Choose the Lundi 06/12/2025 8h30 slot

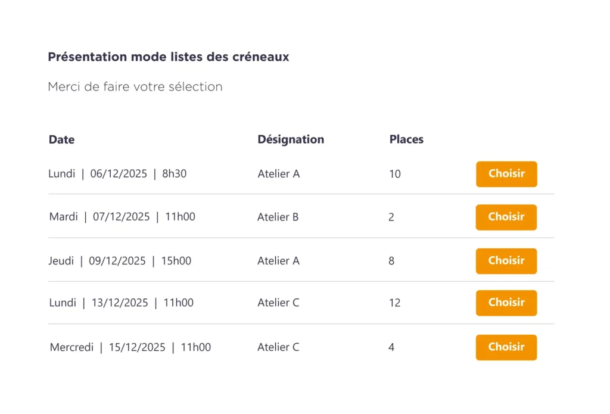(506, 174)
